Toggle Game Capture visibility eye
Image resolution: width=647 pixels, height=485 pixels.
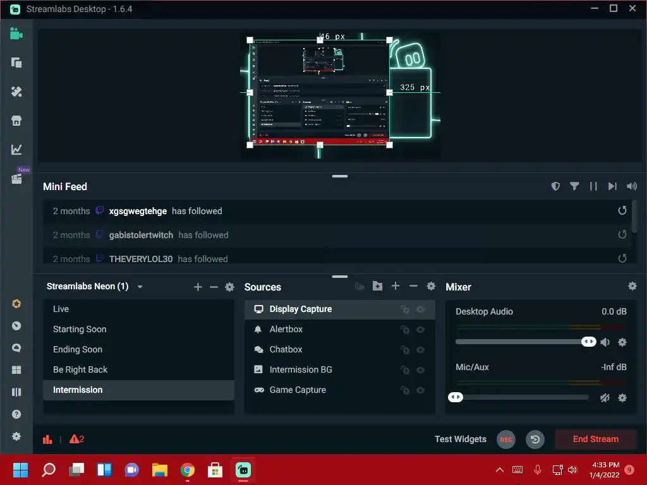coord(420,390)
